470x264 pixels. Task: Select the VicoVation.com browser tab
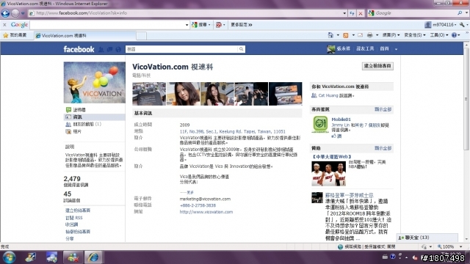pyautogui.click(x=85, y=36)
